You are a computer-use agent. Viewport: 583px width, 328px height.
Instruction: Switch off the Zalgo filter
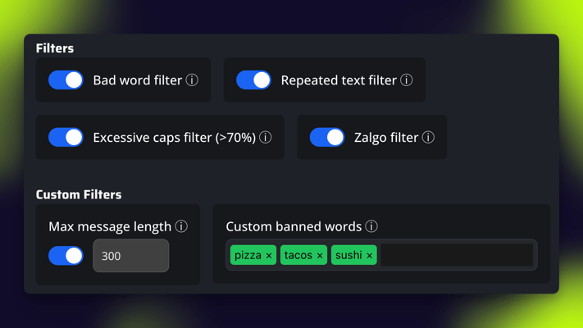327,138
